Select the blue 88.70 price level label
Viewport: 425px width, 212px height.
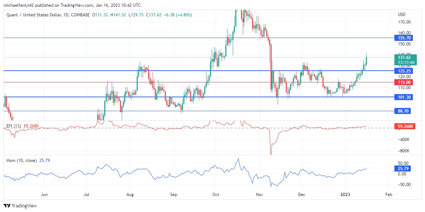(x=403, y=111)
